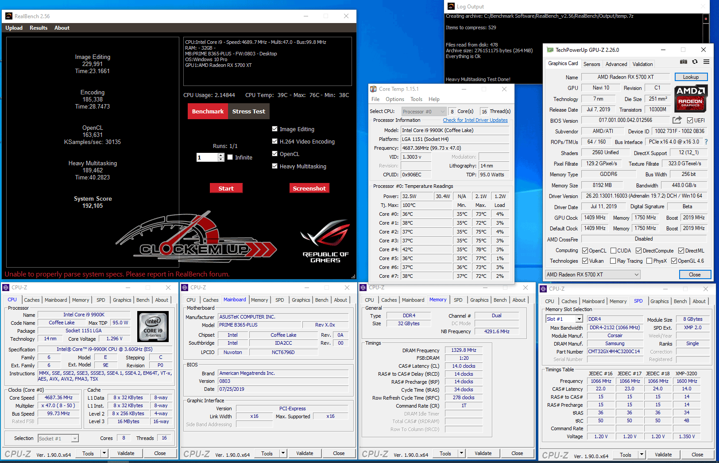The width and height of the screenshot is (719, 463).
Task: Follow the Check for Intel Driver Updates link
Action: coord(475,121)
